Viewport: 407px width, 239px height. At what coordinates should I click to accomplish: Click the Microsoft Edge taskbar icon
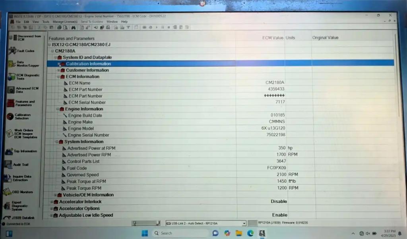(x=250, y=233)
